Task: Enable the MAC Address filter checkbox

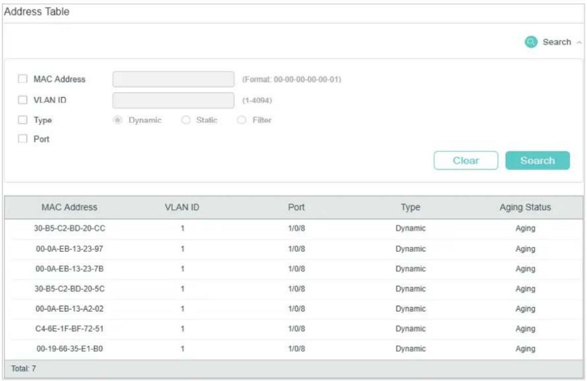Action: [x=23, y=79]
